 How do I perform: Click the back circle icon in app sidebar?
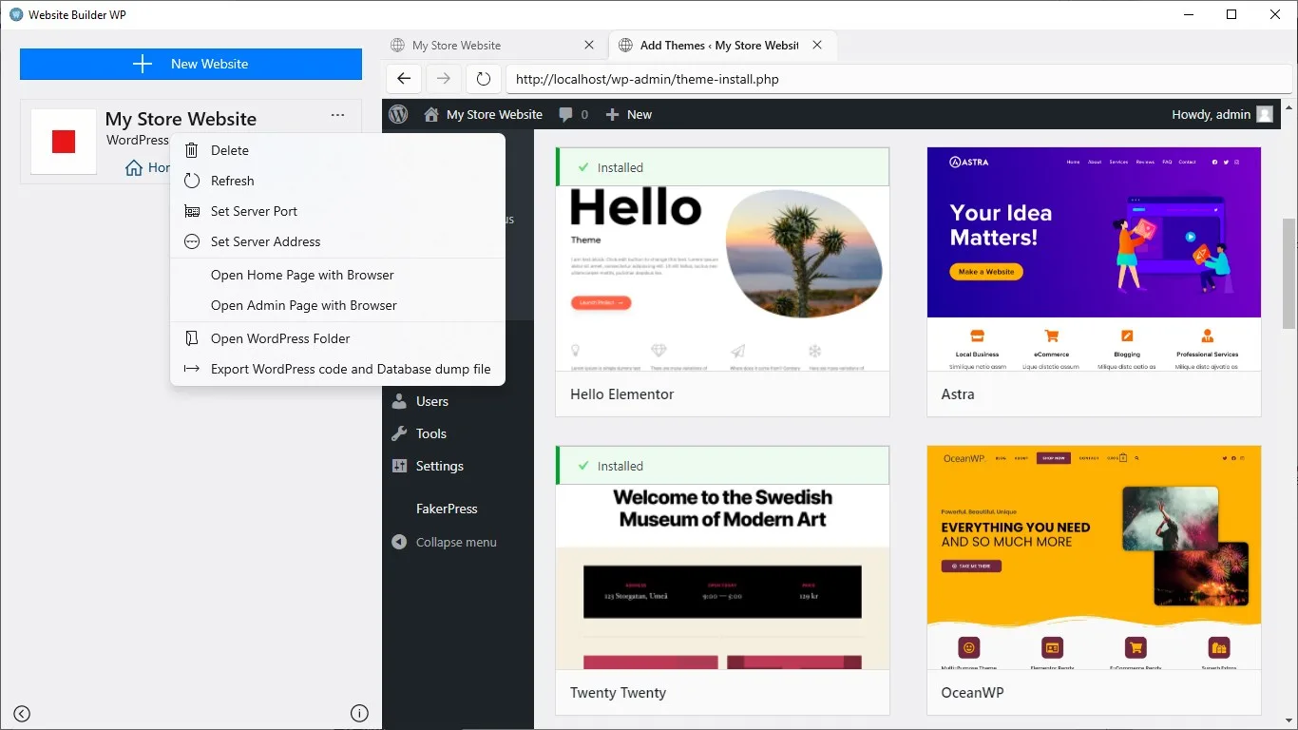click(22, 714)
